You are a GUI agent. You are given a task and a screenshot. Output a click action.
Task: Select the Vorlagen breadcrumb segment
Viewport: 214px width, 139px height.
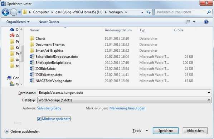pos(116,12)
